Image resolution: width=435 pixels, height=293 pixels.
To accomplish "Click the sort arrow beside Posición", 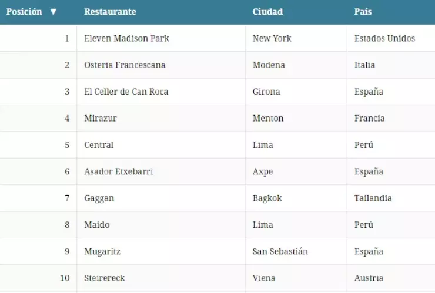I will point(53,12).
